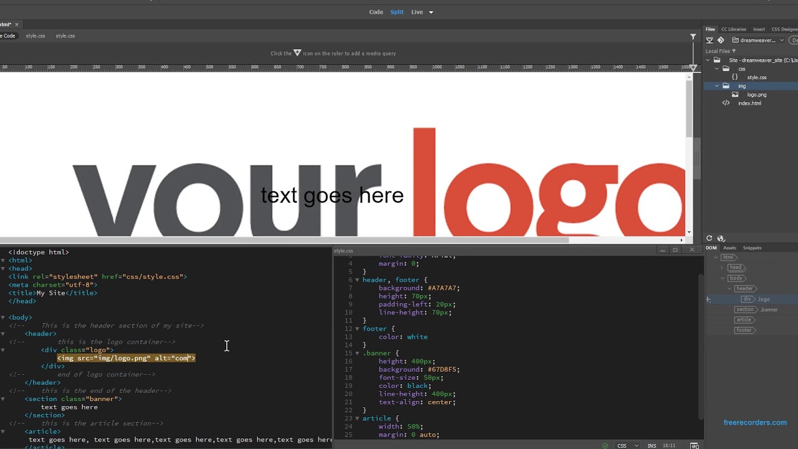Click '<title>My Site</title>' code line
Screen dimensions: 798x449
(x=53, y=293)
